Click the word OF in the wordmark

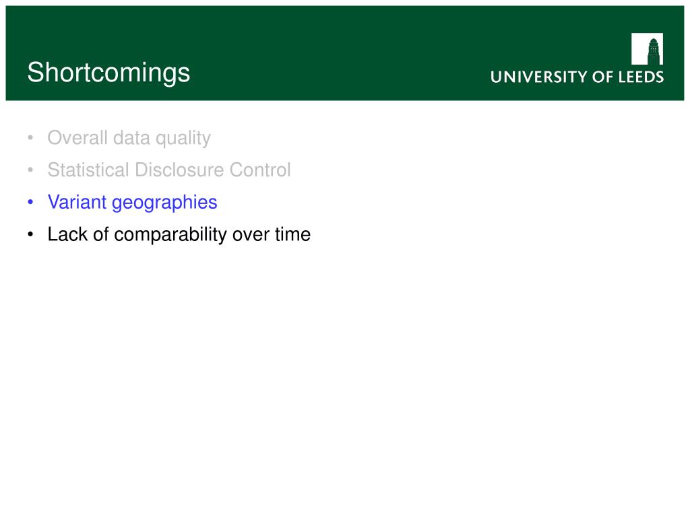[603, 77]
